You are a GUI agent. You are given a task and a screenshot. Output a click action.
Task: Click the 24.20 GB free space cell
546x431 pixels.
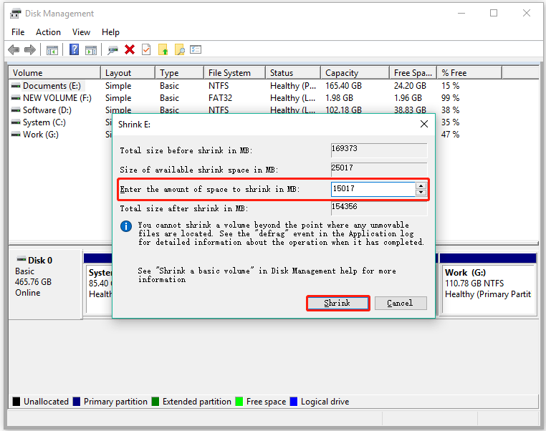[x=410, y=86]
